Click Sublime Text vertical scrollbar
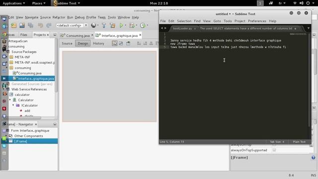Viewport: 318px width, 179px height. pos(309,80)
